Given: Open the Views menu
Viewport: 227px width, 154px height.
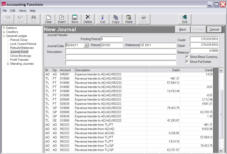Looking at the screenshot, I should point(22,11).
